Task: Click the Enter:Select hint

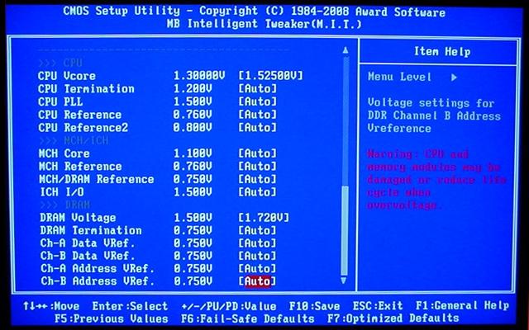Action: 130,306
